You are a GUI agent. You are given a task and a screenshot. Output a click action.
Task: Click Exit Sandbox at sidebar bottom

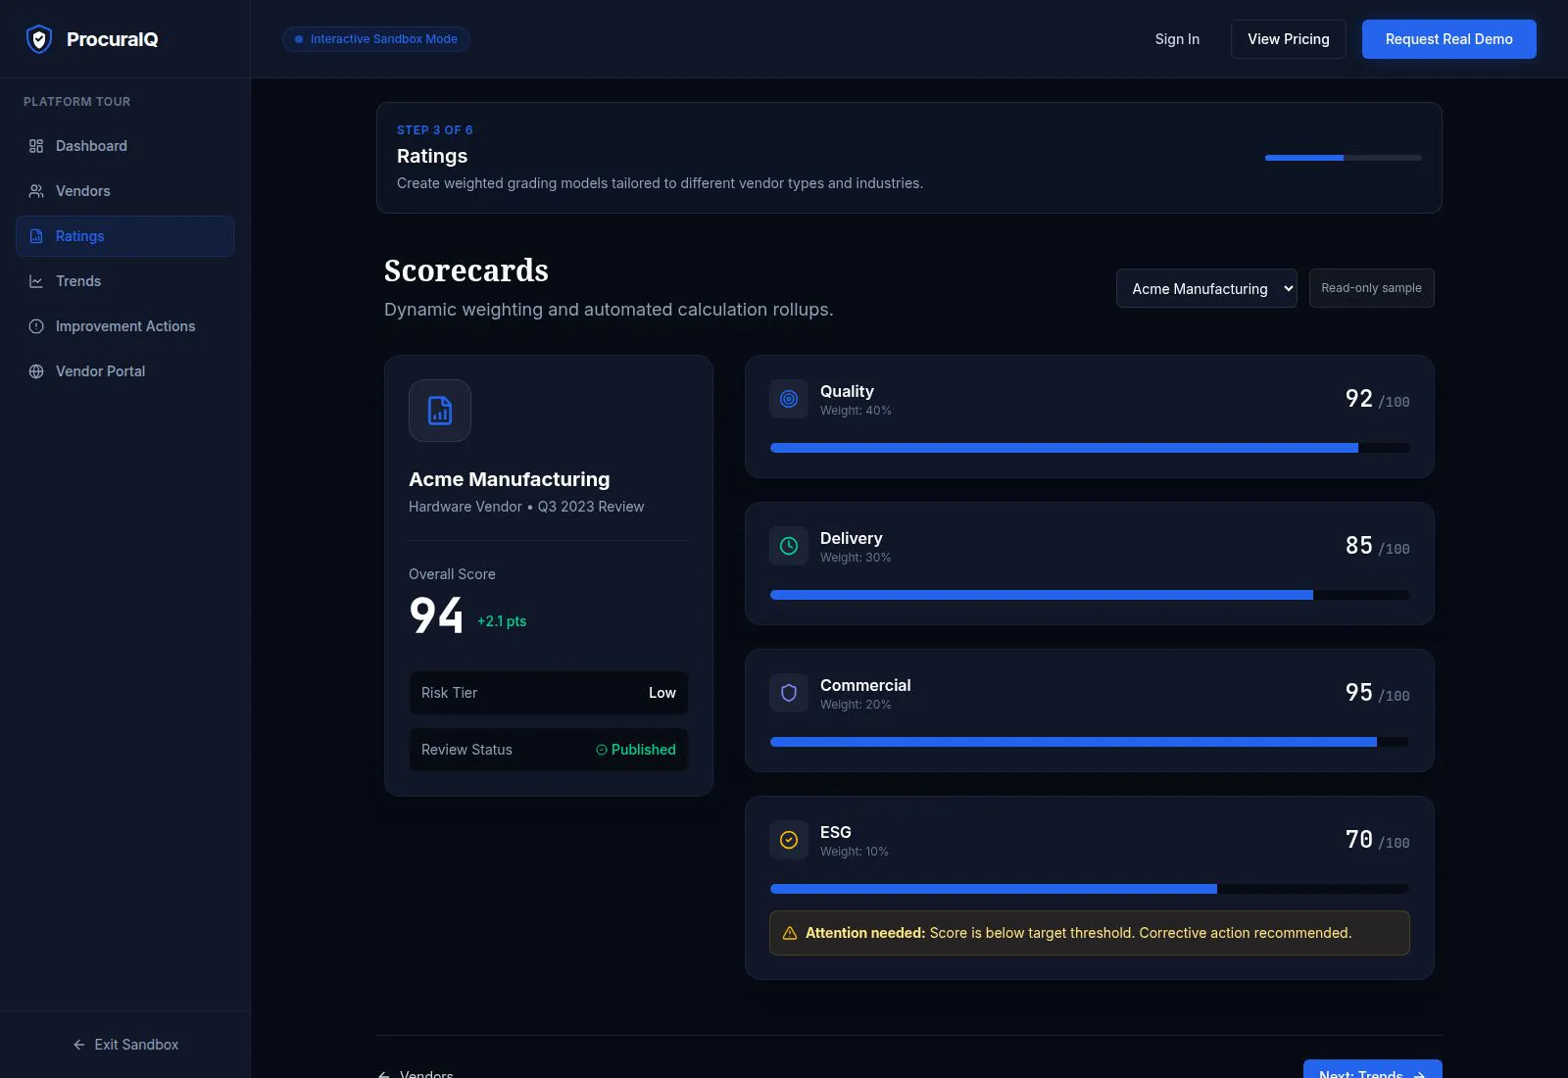pos(125,1045)
